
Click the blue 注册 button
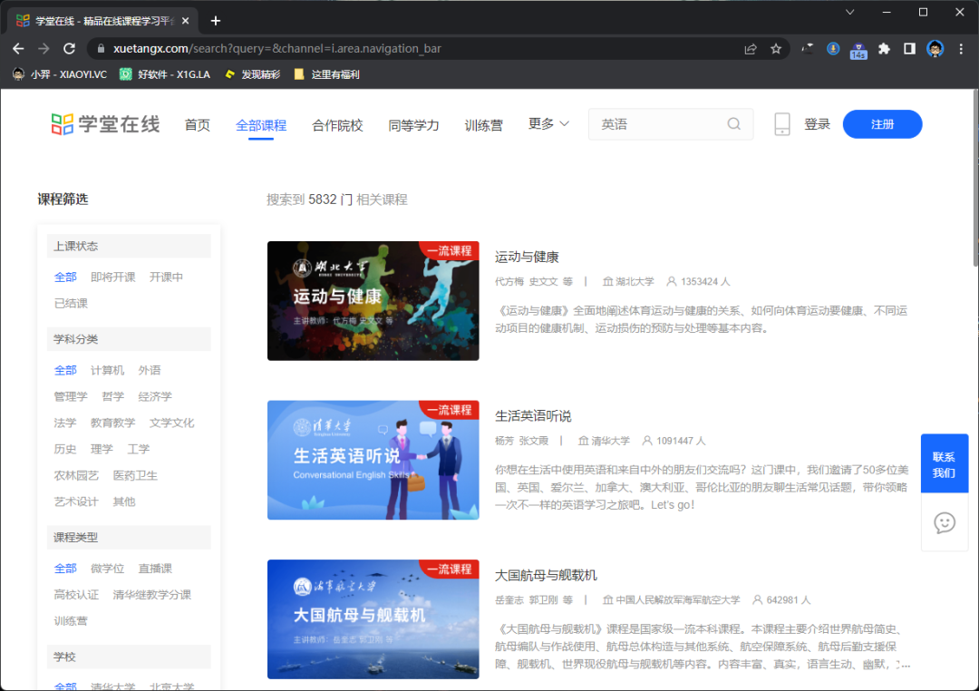tap(882, 124)
